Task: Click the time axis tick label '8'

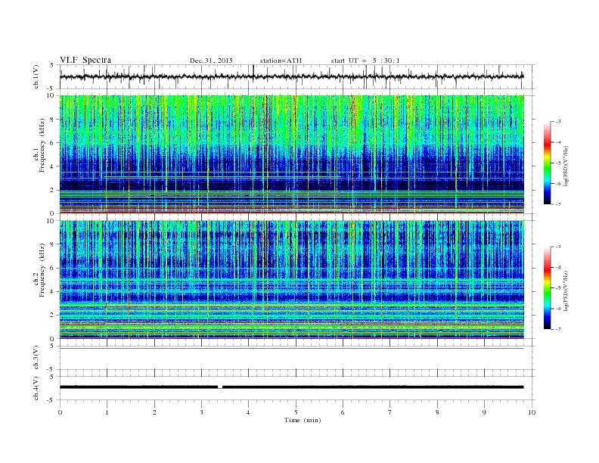Action: (x=437, y=412)
